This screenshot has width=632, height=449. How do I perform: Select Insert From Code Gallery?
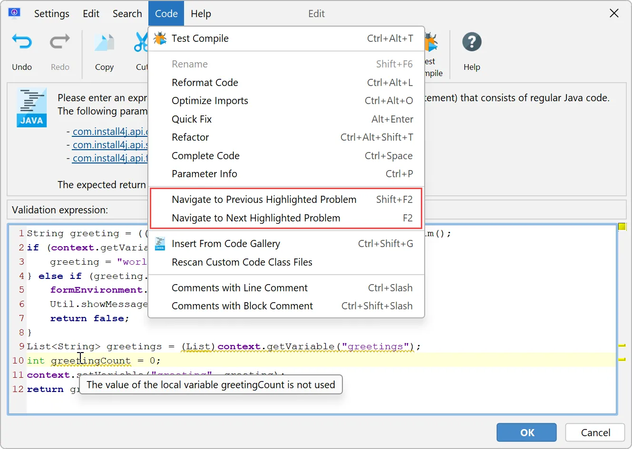click(286, 244)
